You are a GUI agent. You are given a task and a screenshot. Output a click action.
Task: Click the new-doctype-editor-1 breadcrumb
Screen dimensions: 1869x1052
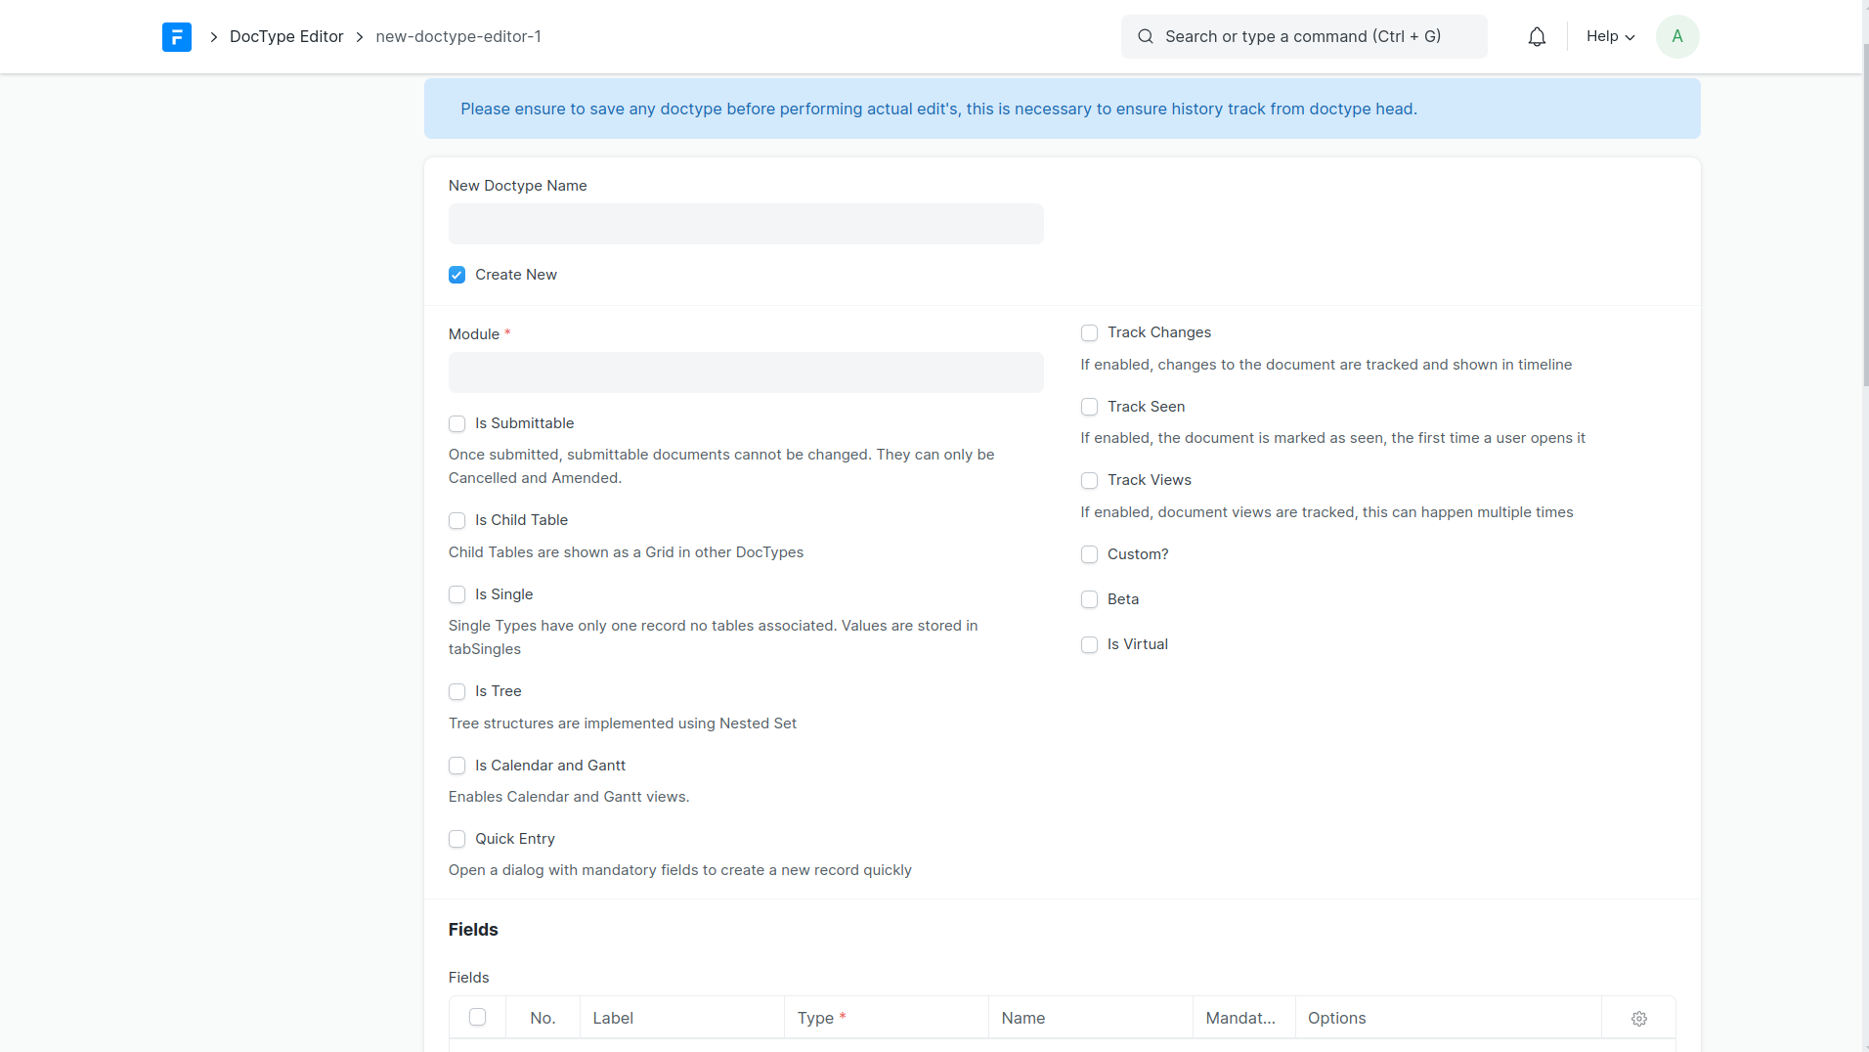coord(457,37)
